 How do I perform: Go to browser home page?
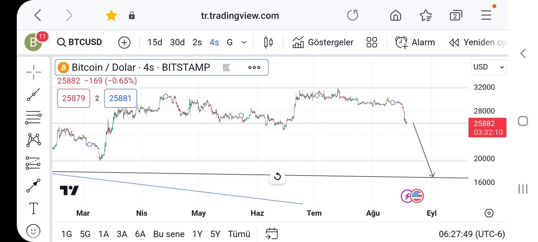tap(395, 16)
